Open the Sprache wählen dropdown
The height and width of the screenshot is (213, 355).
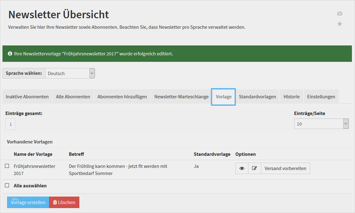coord(70,73)
